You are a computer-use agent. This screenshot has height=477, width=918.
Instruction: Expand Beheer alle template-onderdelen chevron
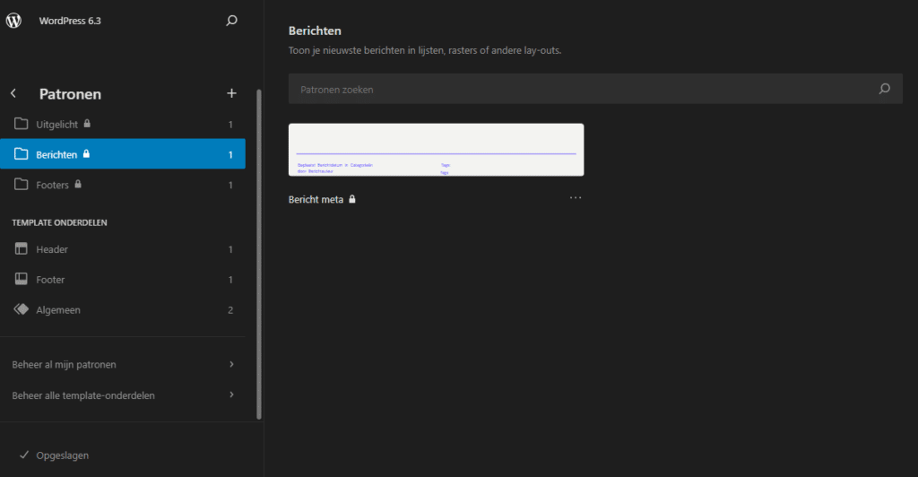231,395
